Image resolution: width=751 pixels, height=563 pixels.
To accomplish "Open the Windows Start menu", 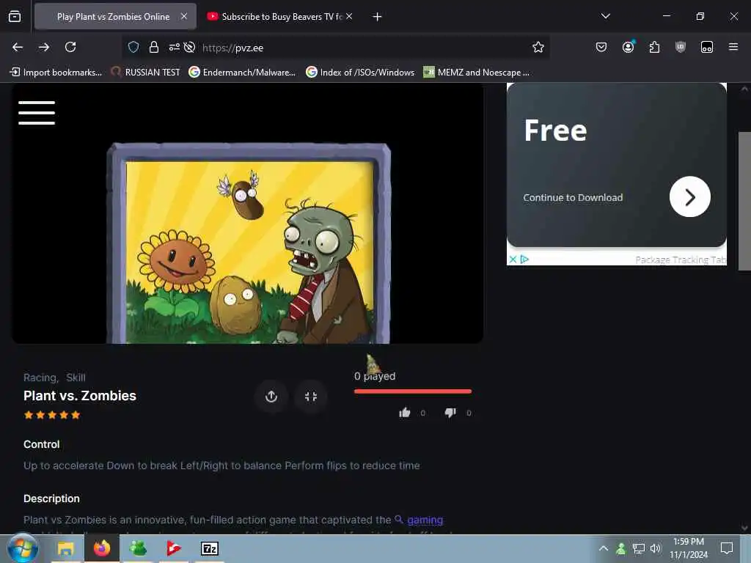I will (23, 548).
